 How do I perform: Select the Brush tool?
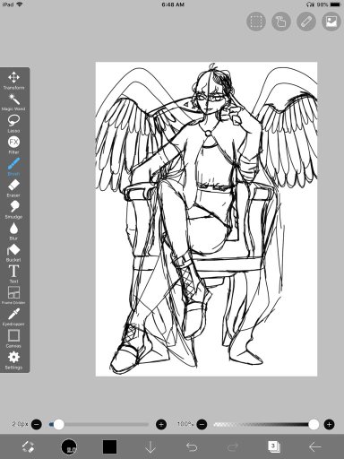(13, 167)
